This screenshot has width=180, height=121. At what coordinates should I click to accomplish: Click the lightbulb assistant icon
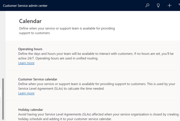pyautogui.click(x=158, y=5)
